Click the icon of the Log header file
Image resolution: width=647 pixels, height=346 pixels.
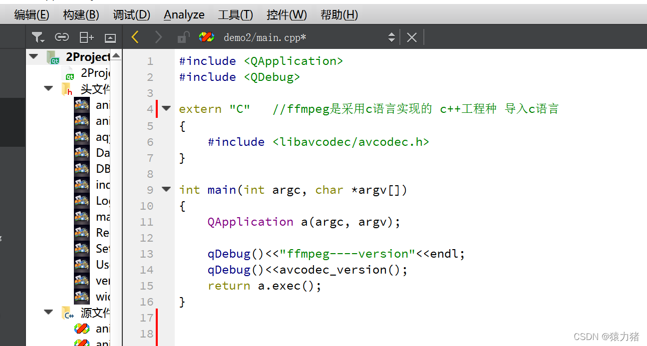[82, 201]
